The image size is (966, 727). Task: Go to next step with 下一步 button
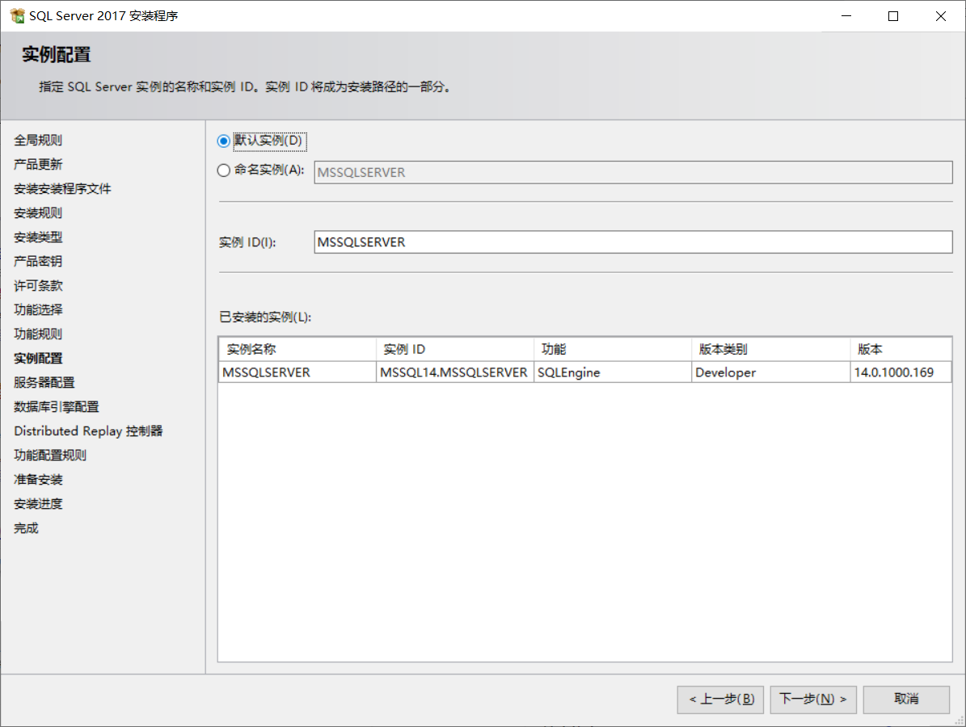[812, 700]
